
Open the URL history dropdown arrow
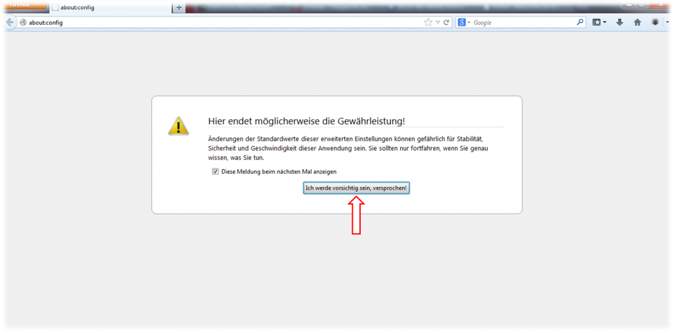[437, 22]
